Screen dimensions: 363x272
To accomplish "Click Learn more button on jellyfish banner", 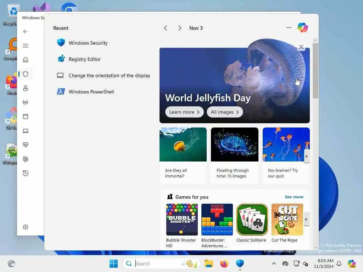I will pyautogui.click(x=184, y=112).
